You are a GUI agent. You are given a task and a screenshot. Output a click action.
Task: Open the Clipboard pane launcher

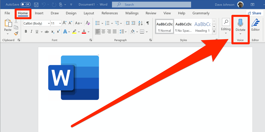point(19,40)
